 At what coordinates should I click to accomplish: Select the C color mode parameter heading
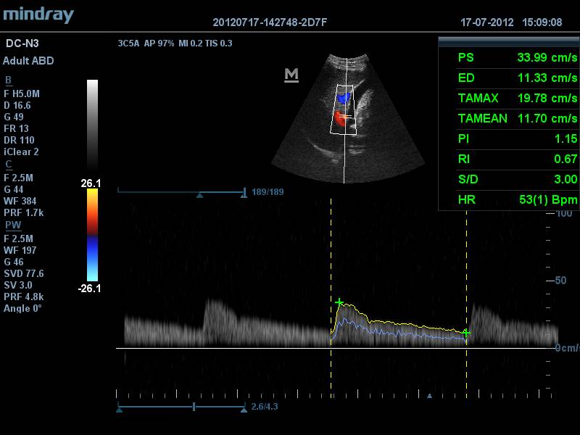[x=8, y=165]
